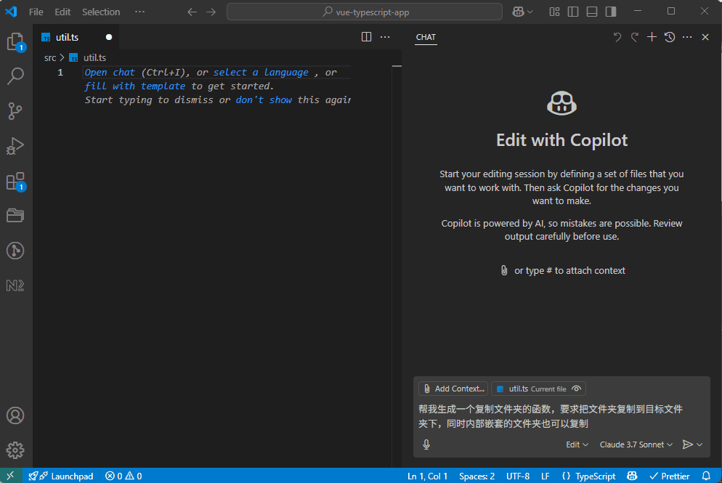Click the fill with template link
Image resolution: width=722 pixels, height=483 pixels.
134,86
